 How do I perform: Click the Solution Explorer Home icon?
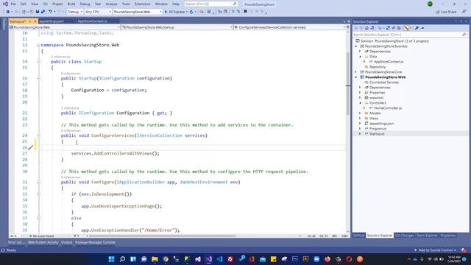click(x=366, y=28)
